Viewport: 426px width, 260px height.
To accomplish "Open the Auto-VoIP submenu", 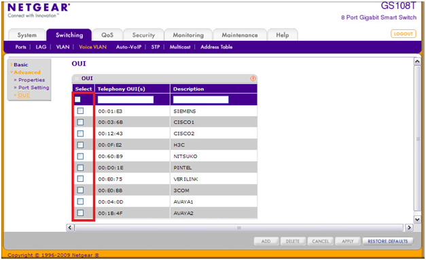I will [129, 47].
